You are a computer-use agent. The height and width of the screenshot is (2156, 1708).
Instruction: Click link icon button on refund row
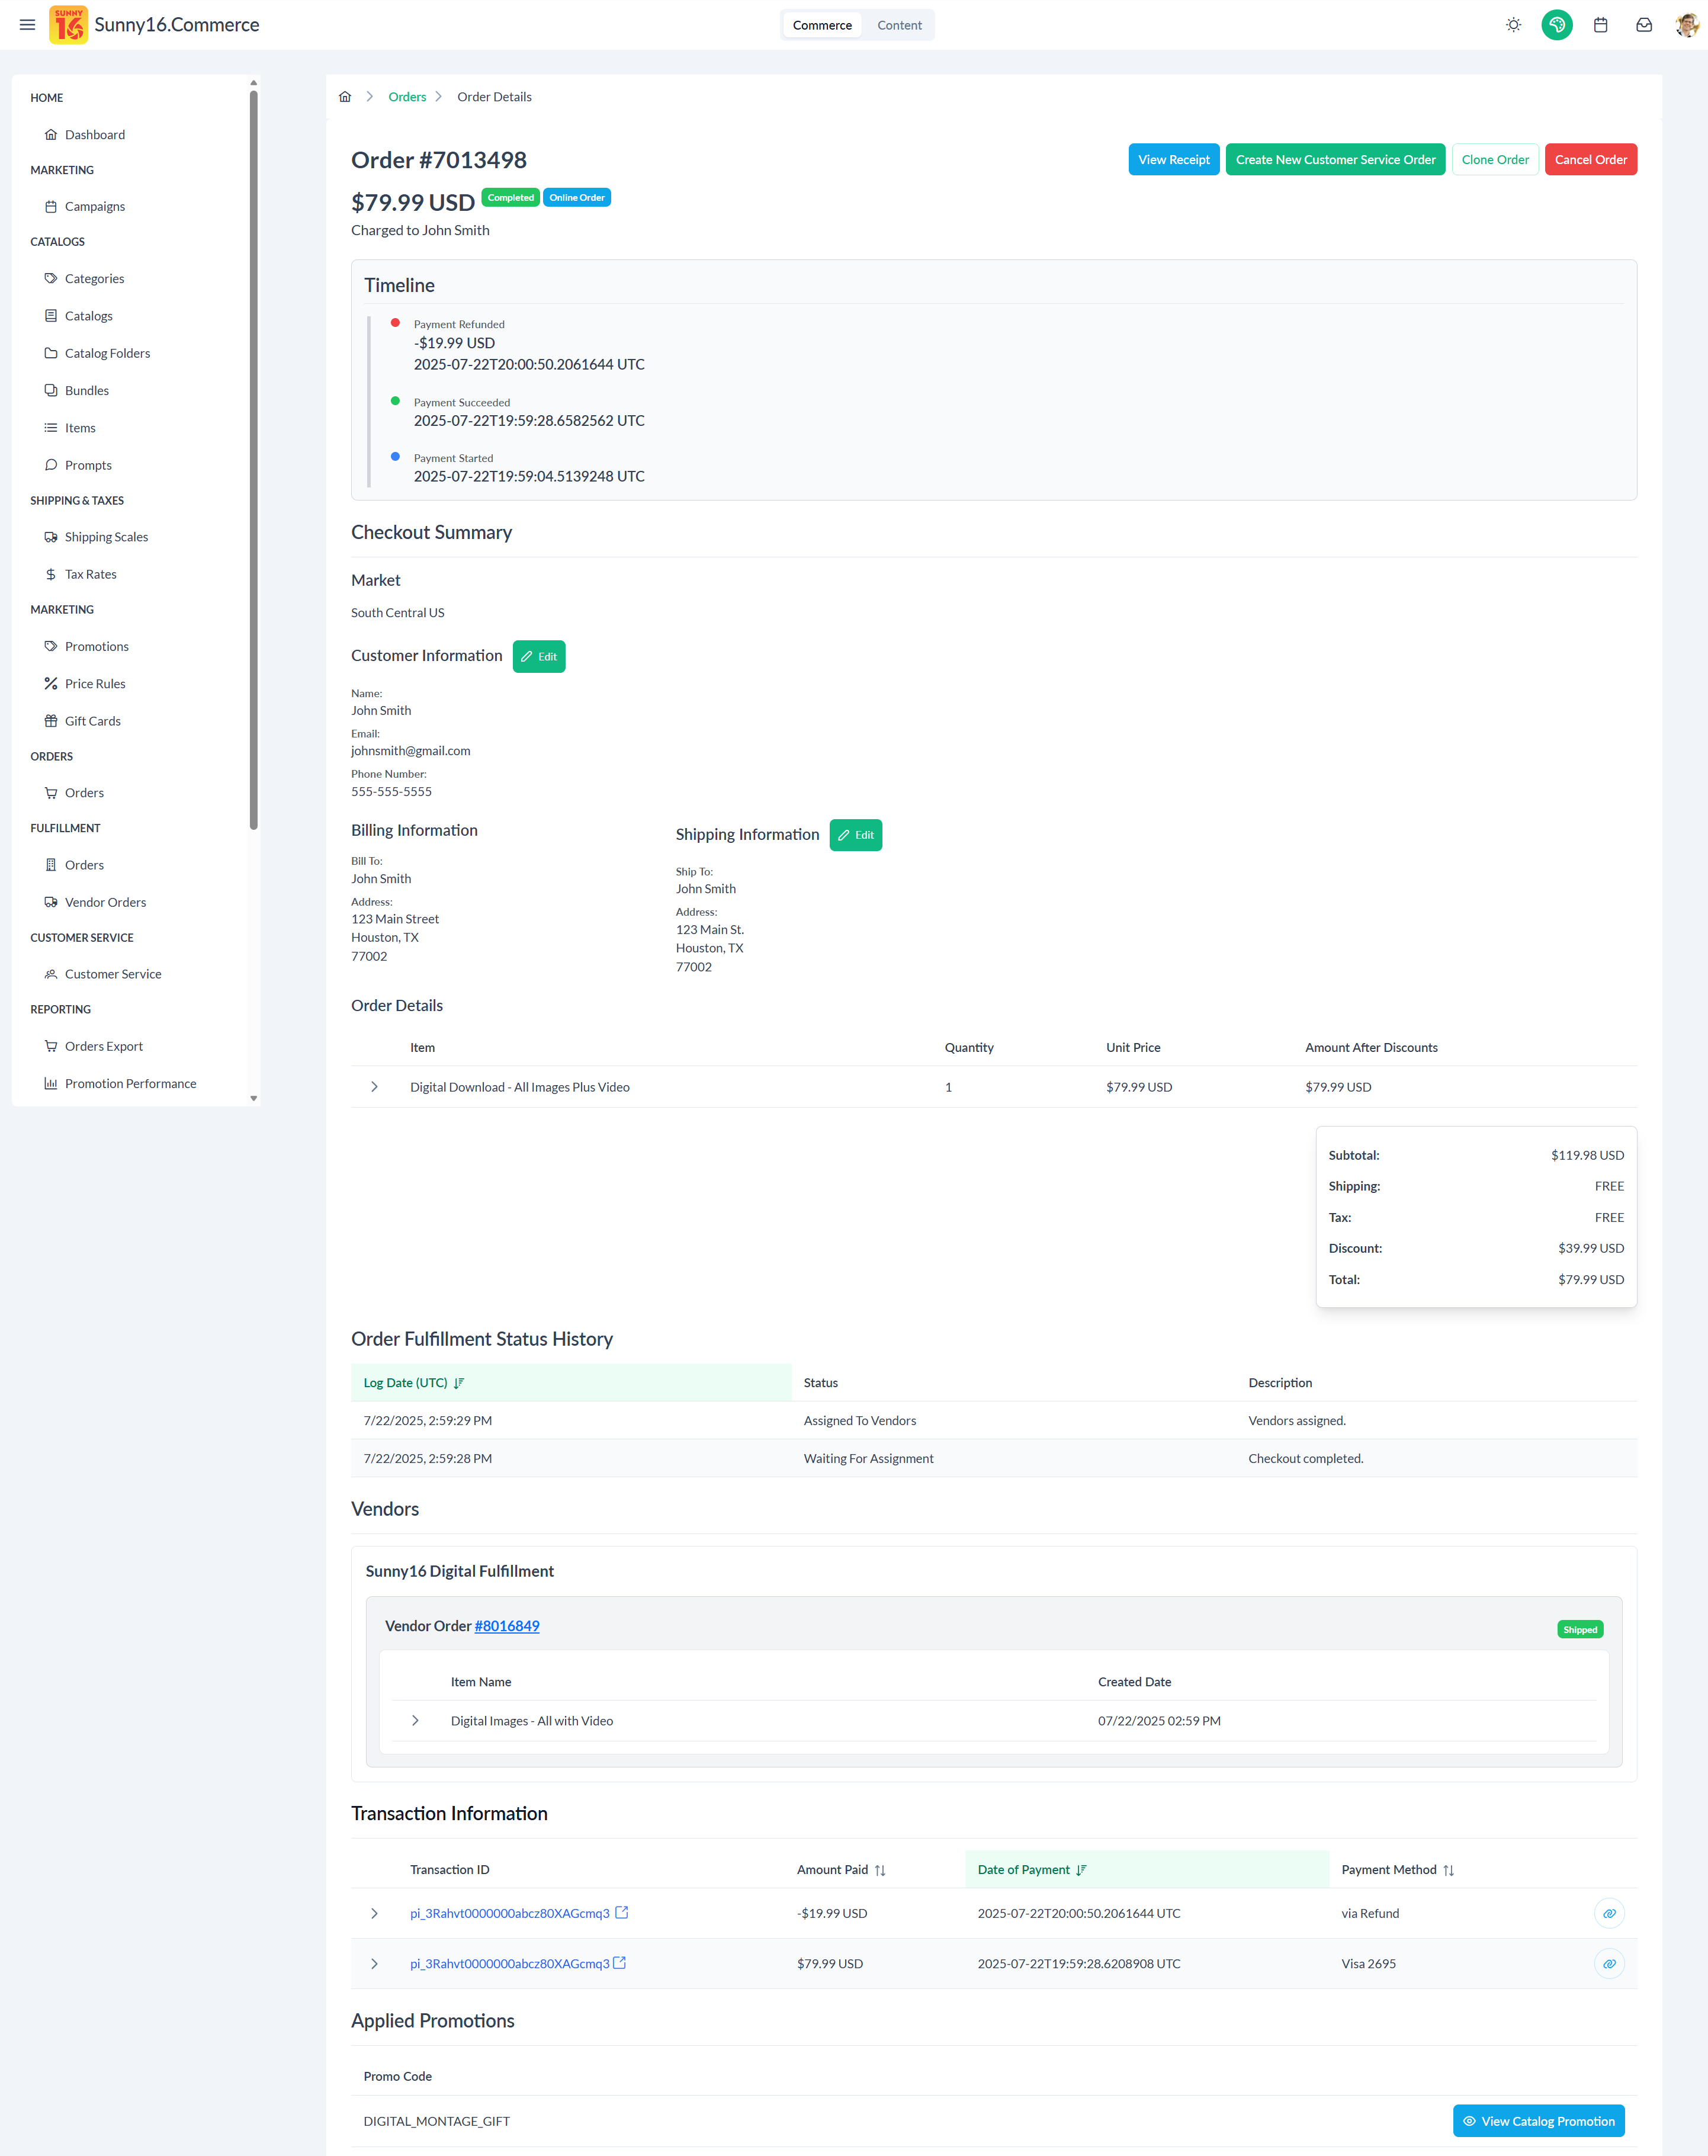point(1609,1913)
